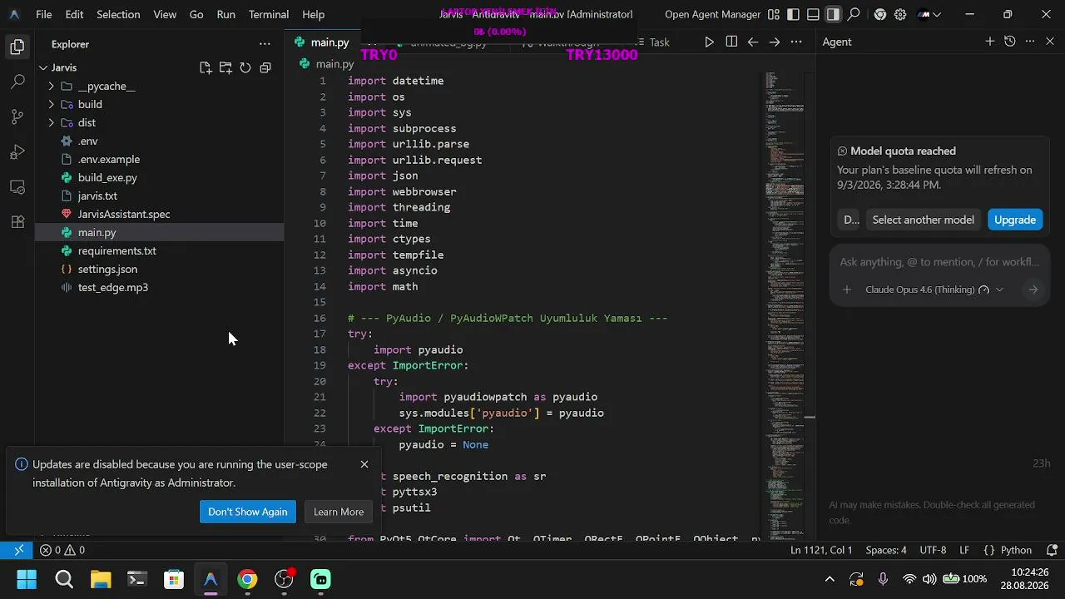
Task: Open settings gear in title bar
Action: [900, 14]
